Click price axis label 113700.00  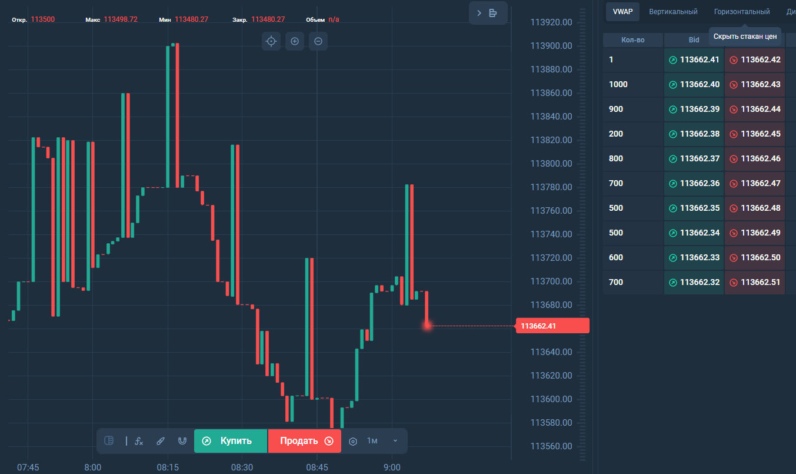(x=551, y=281)
